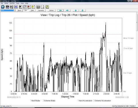
Task: Click the magnifier view data toolbar icon
Action: [x=12, y=7]
